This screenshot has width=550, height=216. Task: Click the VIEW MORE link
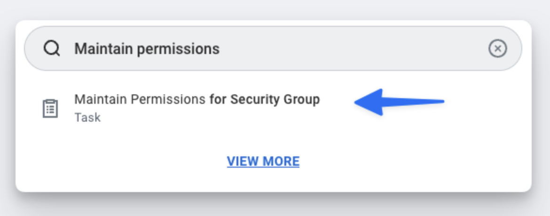pos(263,162)
